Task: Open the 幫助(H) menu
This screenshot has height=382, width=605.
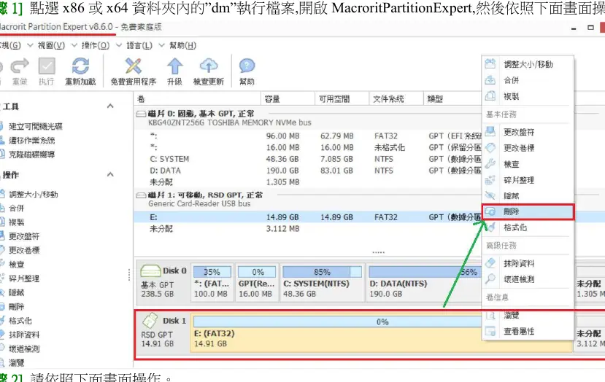Action: point(183,45)
